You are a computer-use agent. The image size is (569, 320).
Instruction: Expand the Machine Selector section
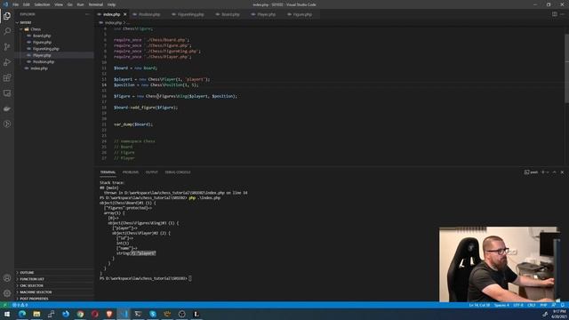click(53, 292)
